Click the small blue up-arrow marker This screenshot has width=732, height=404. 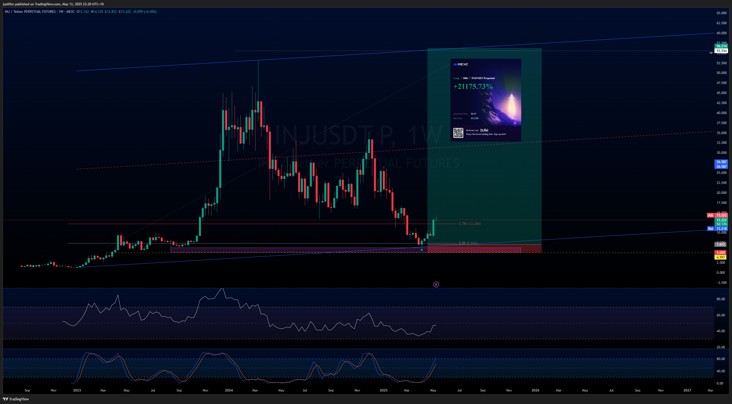[422, 249]
